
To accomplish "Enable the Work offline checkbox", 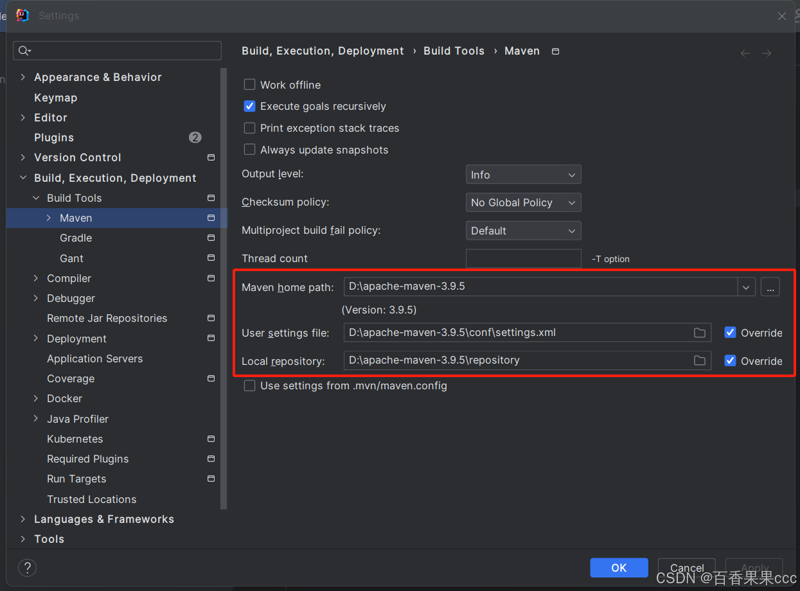I will (x=249, y=84).
